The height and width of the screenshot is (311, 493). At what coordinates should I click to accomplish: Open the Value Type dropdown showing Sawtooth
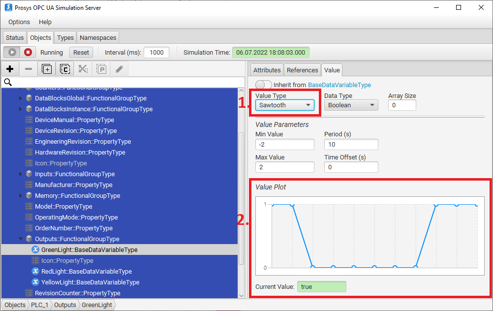tap(285, 105)
